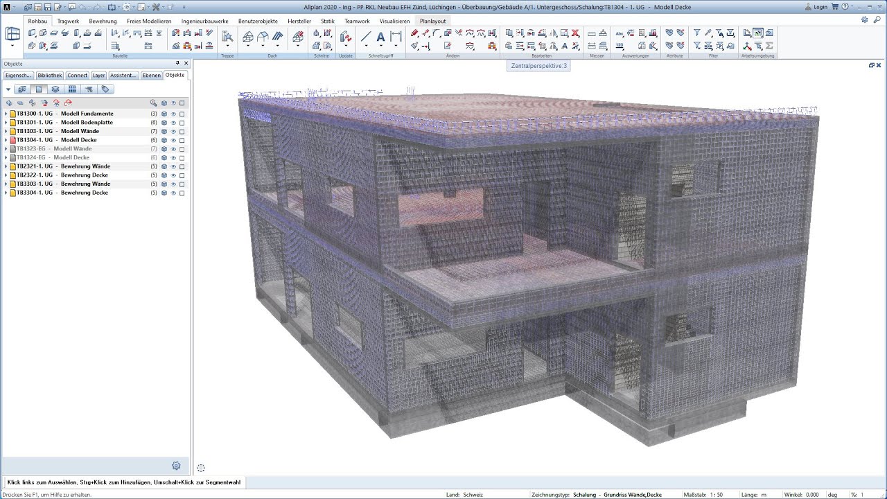Viewport: 887px width, 499px height.
Task: Select the text tool 'A' in Schnellzugriff
Action: [381, 37]
